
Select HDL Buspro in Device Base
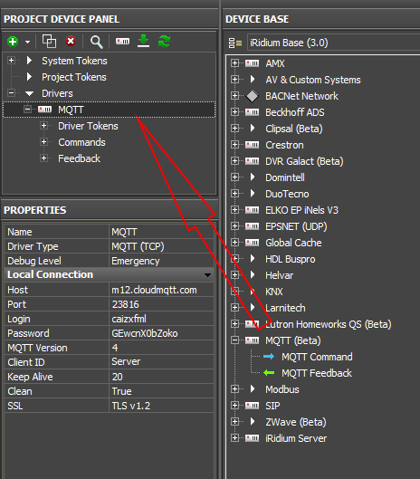click(291, 259)
